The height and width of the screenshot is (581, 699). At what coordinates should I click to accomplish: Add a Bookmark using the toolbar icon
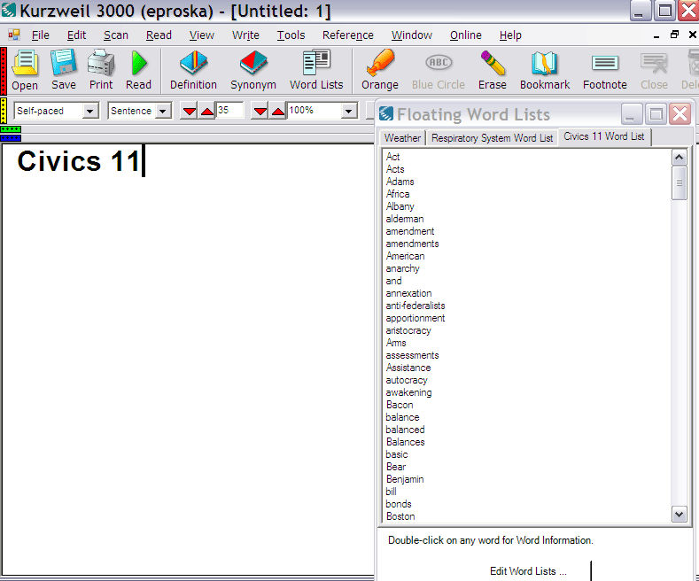click(545, 70)
